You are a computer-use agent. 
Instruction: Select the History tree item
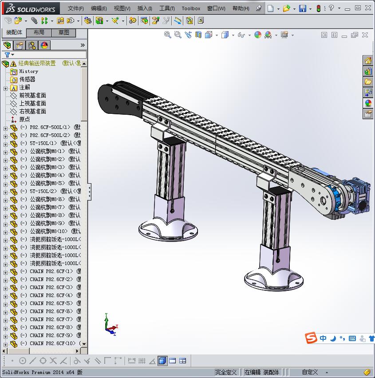pos(28,71)
